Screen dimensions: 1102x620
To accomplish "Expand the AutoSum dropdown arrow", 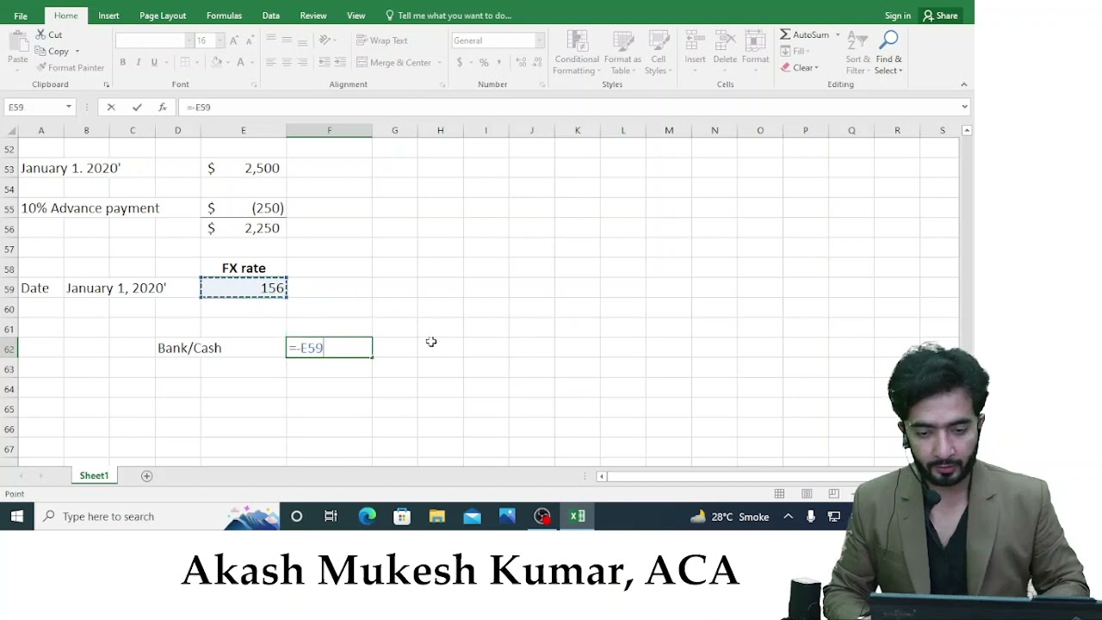I will point(838,34).
